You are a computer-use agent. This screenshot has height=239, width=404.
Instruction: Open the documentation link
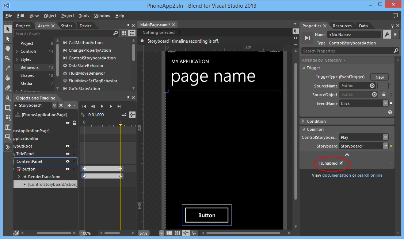pyautogui.click(x=336, y=175)
